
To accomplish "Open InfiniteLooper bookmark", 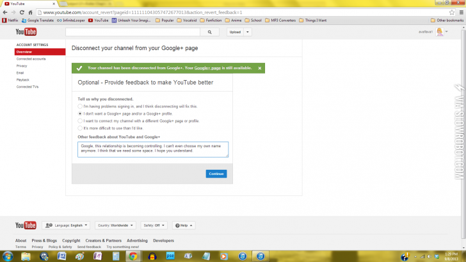I will (x=71, y=20).
